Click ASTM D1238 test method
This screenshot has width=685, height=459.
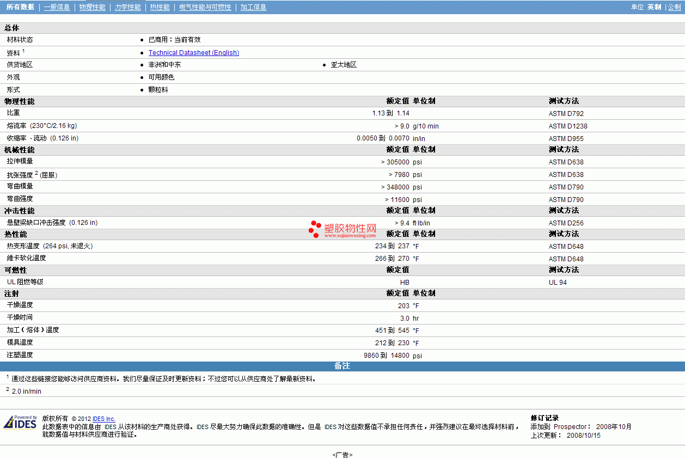[568, 126]
